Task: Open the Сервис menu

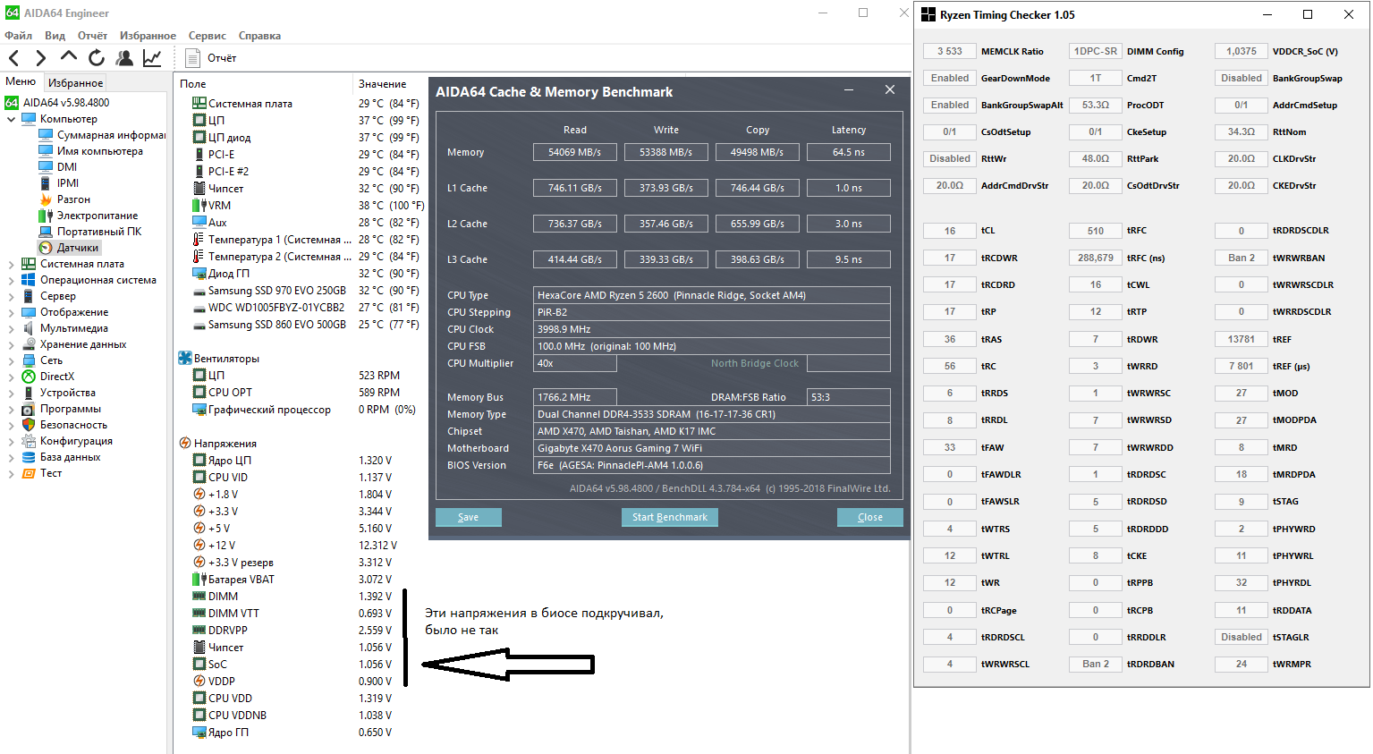Action: (207, 36)
